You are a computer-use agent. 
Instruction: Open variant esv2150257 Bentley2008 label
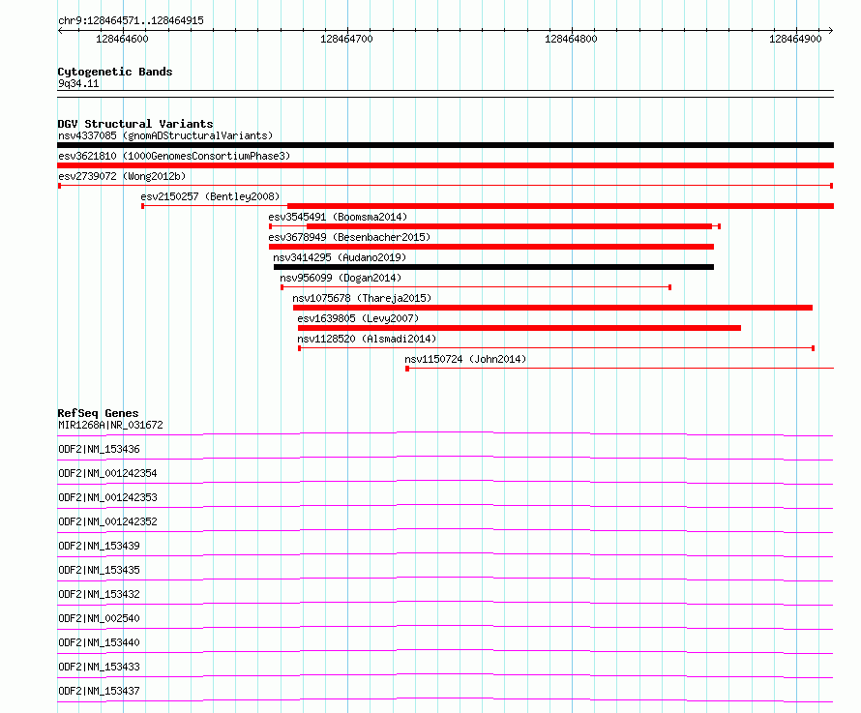click(210, 196)
